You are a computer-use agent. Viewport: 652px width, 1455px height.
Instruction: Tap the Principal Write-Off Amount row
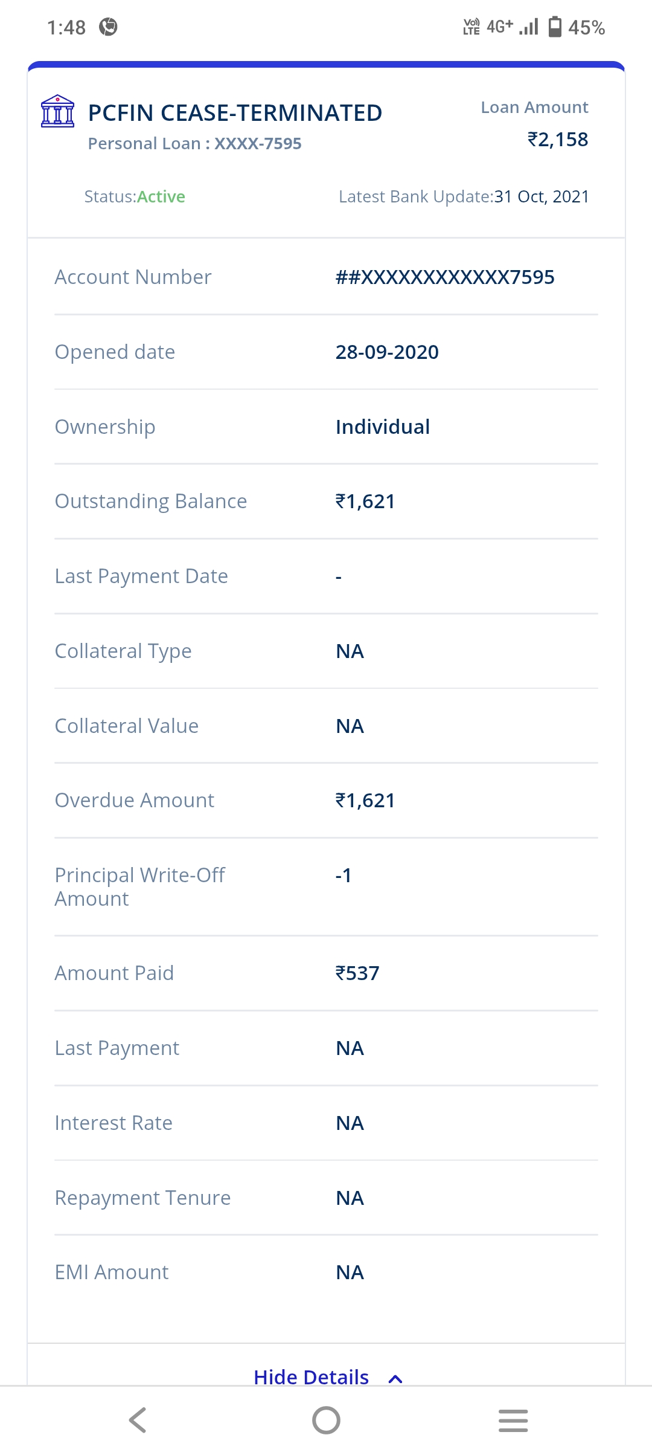click(x=326, y=886)
